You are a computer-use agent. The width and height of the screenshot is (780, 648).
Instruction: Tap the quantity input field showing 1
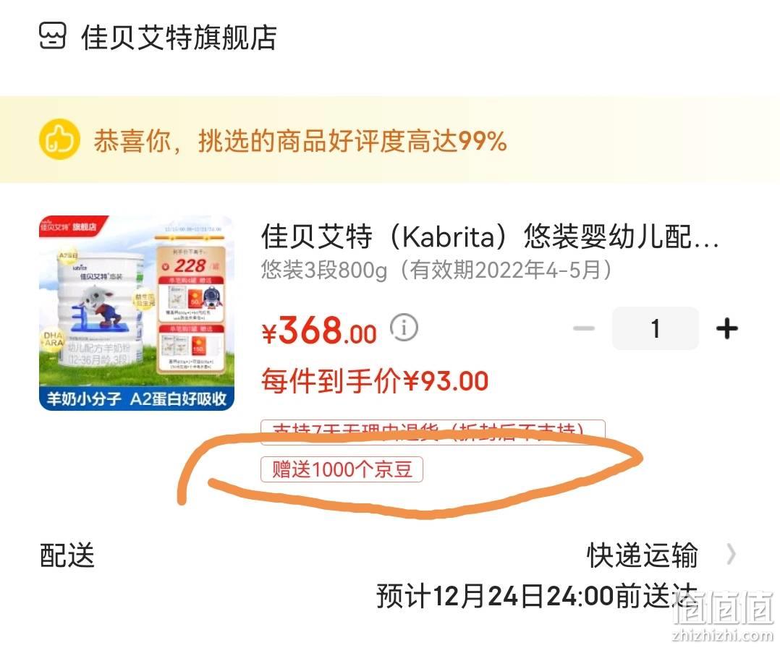656,328
